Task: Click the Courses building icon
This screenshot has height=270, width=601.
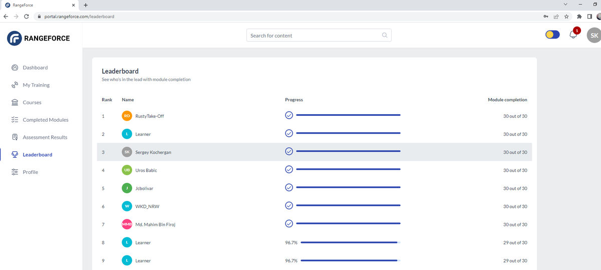Action: click(x=15, y=103)
